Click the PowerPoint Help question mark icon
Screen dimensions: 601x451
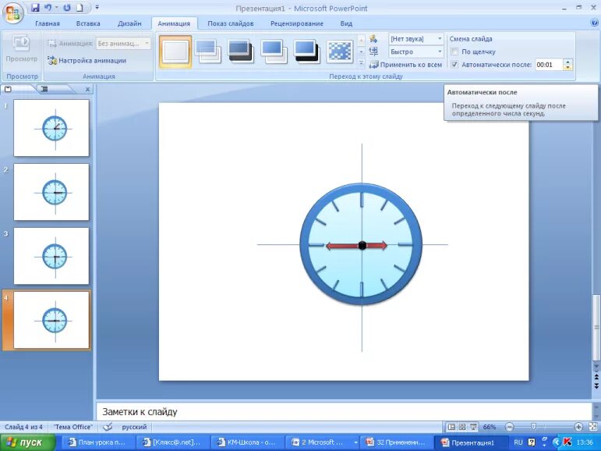point(595,23)
